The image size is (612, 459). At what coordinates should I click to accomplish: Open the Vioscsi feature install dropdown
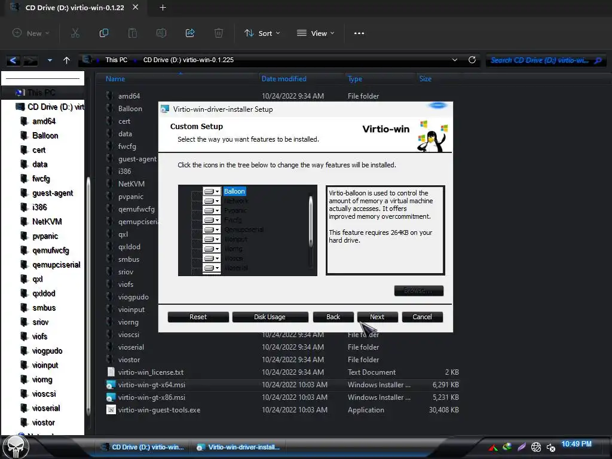212,258
